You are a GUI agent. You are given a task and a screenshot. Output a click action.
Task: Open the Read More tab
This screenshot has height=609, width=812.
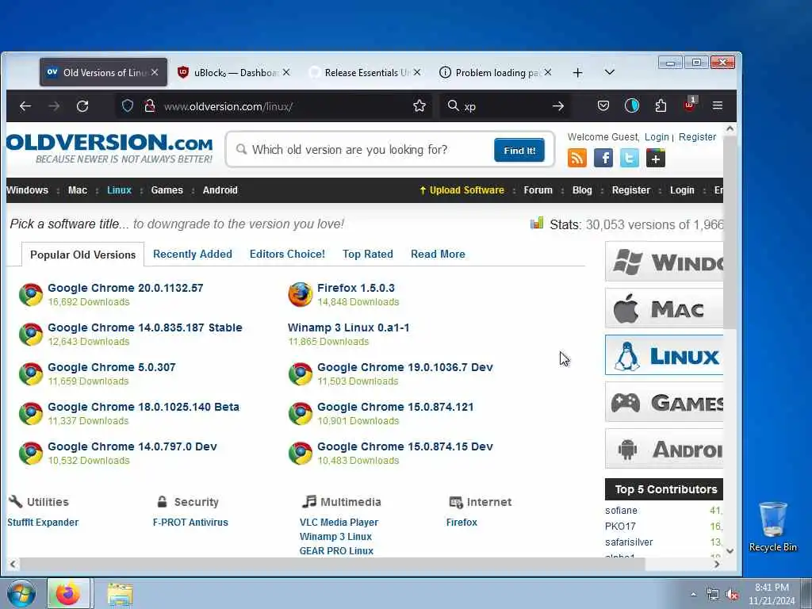tap(438, 255)
